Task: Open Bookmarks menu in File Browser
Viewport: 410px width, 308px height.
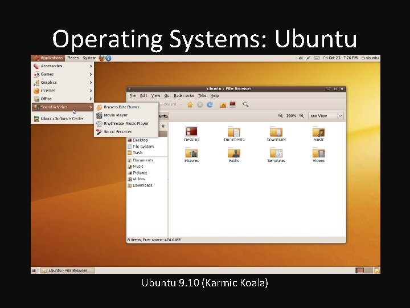Action: (x=183, y=96)
